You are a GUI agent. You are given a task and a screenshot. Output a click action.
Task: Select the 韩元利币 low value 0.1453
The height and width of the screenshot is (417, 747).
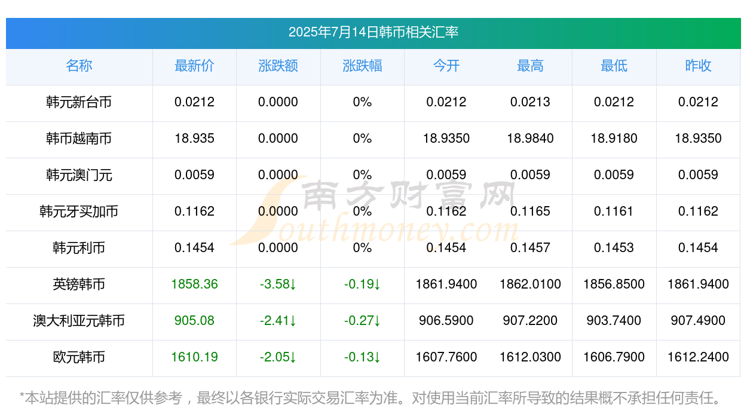614,248
